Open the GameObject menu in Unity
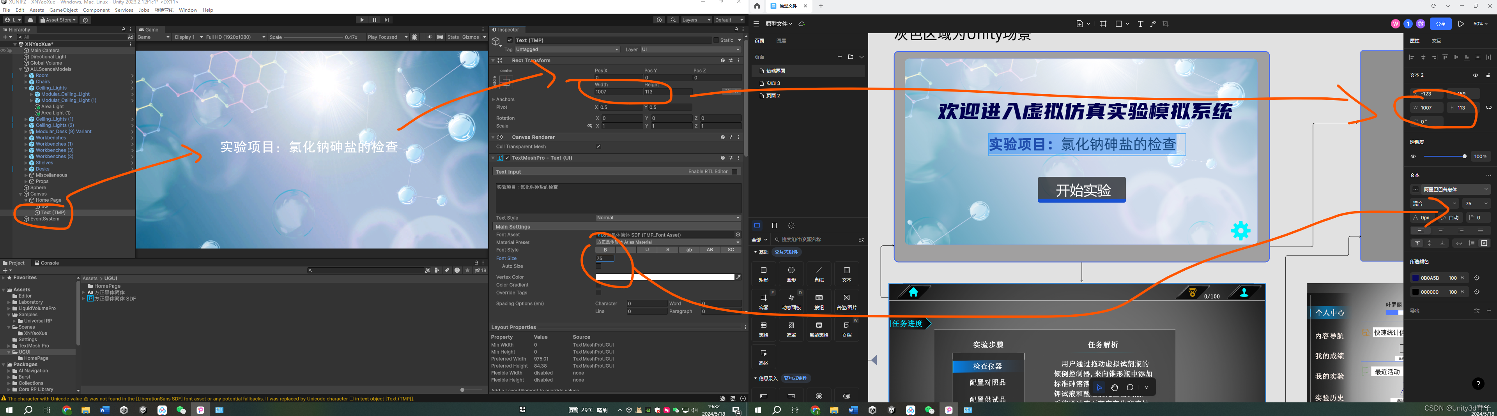This screenshot has width=1497, height=416. click(63, 10)
